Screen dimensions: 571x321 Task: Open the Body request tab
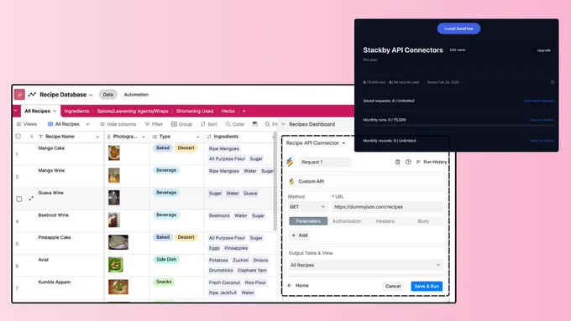(423, 221)
